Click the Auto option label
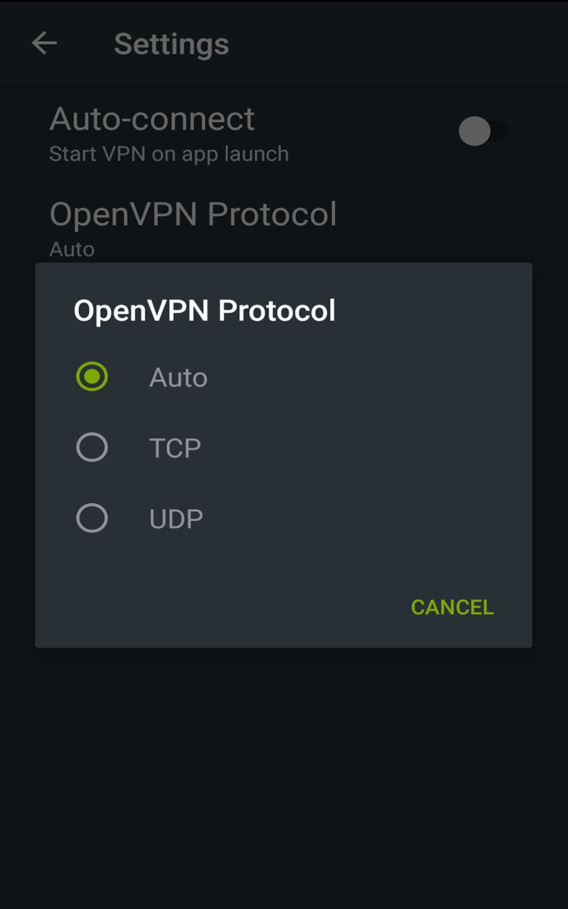 (178, 377)
